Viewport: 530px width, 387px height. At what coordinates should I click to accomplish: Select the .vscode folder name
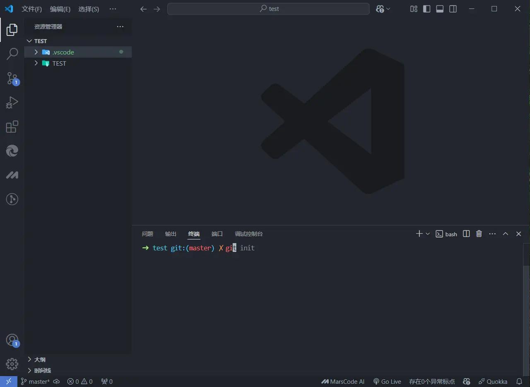[x=63, y=52]
